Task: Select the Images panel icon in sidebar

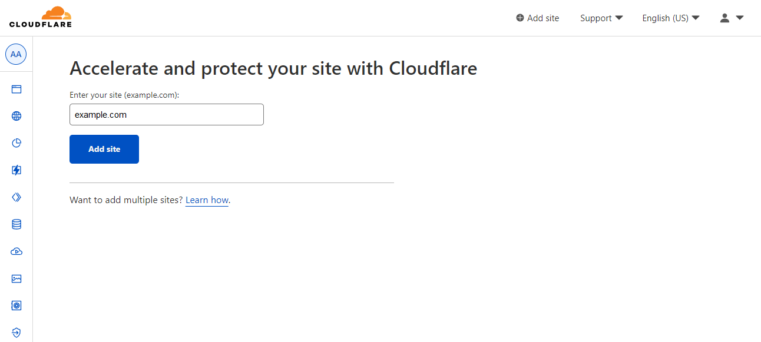Action: [16, 278]
